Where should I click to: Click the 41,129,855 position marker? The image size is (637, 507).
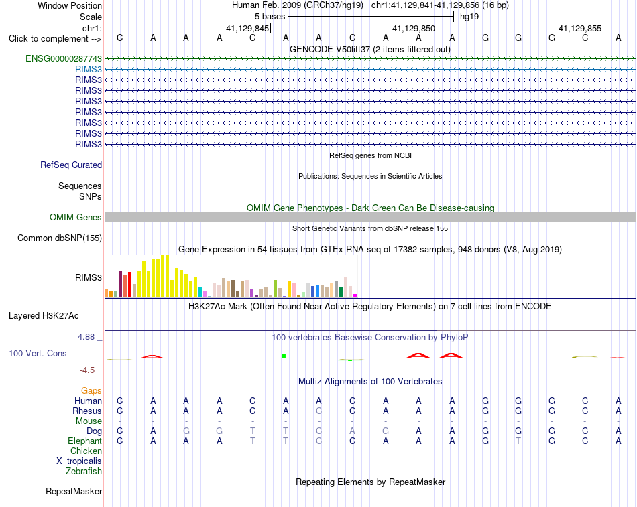click(x=581, y=28)
